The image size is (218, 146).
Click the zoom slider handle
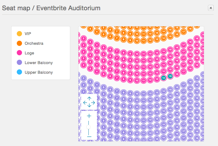(88, 127)
